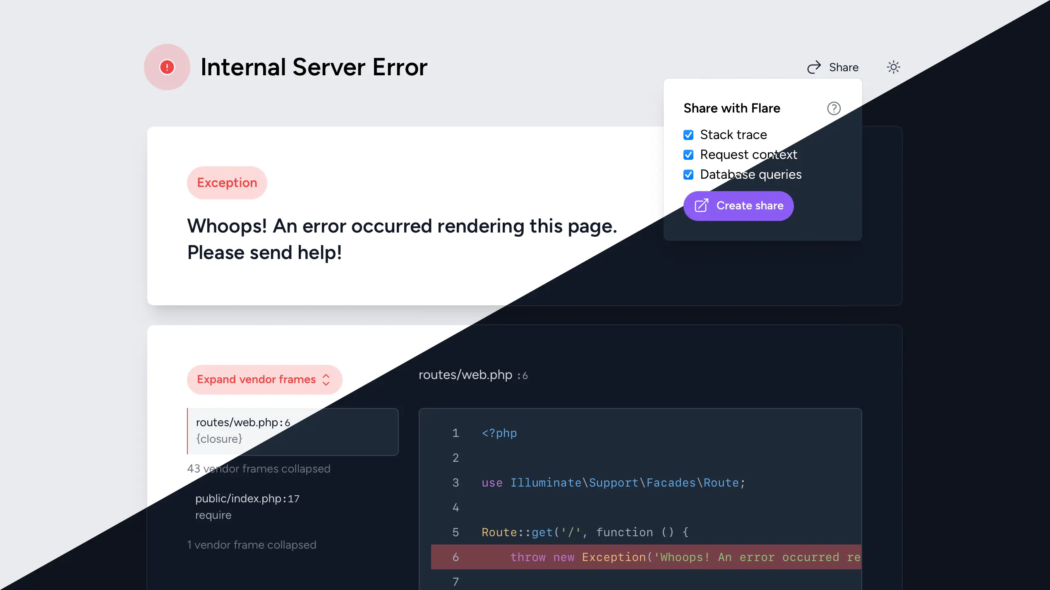Viewport: 1050px width, 590px height.
Task: Expand the 1 collapsed vendor frame
Action: click(252, 544)
